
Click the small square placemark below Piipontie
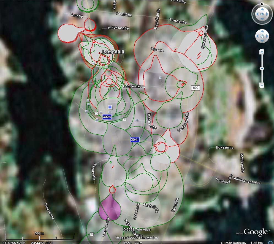click(161, 78)
